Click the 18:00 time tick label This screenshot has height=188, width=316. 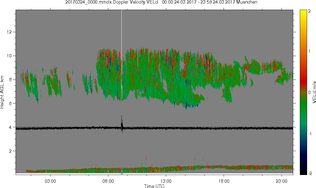point(224,181)
